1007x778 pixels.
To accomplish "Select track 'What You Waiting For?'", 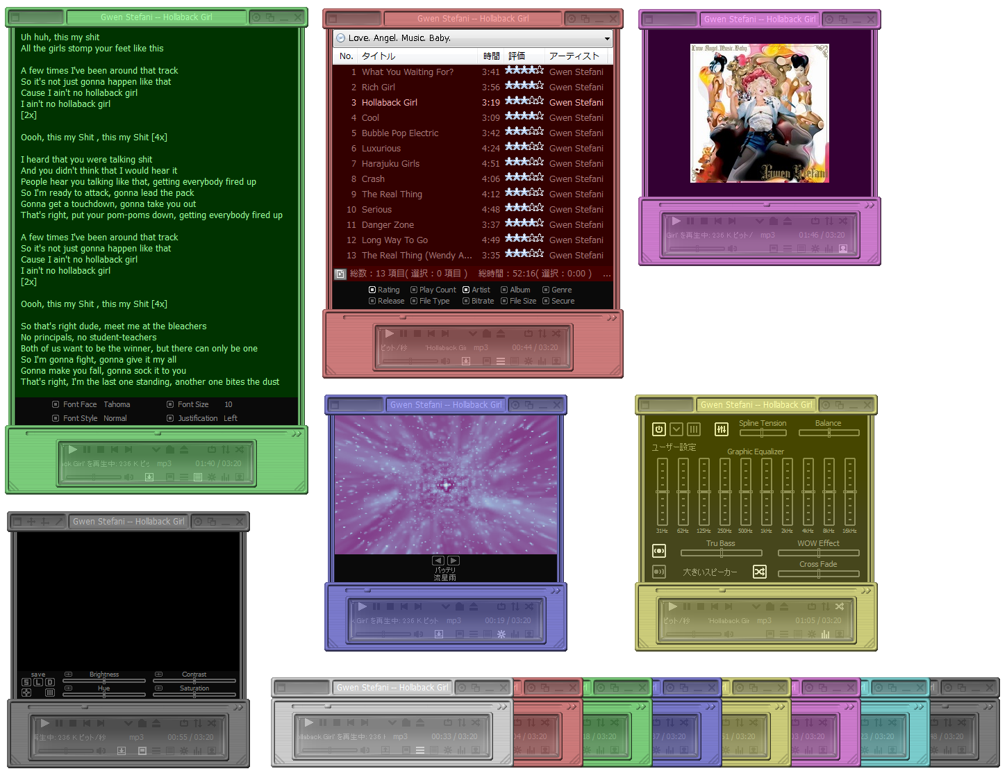I will coord(473,72).
